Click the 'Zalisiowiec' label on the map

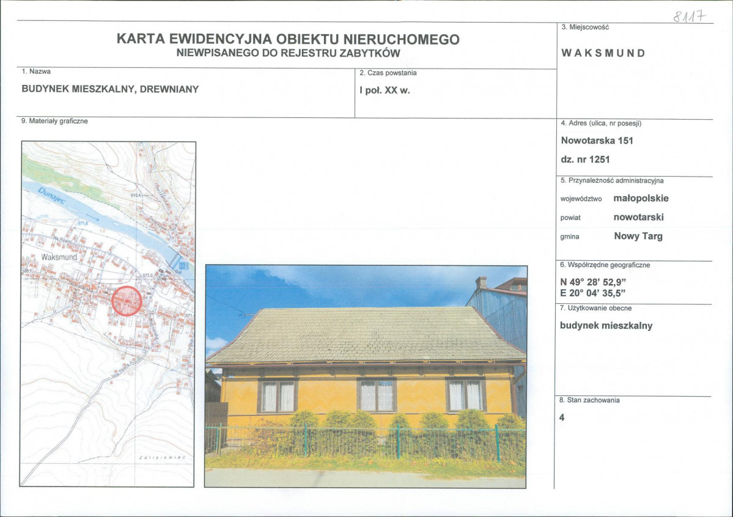point(162,457)
